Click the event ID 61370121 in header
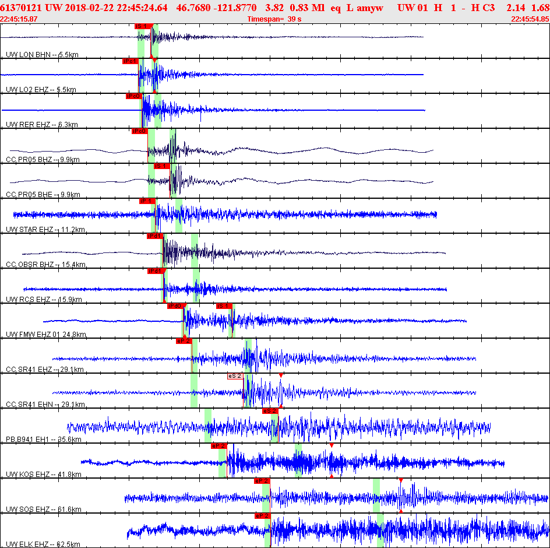 click(x=21, y=8)
